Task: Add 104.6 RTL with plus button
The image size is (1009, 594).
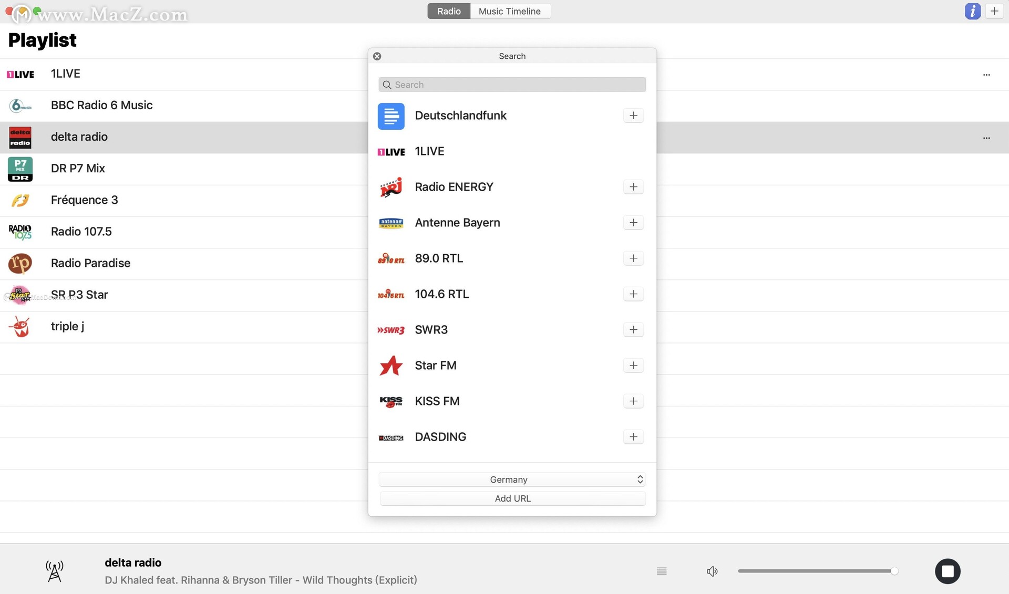Action: (633, 294)
